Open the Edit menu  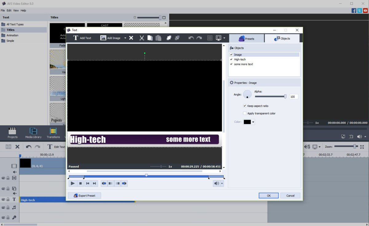point(9,10)
